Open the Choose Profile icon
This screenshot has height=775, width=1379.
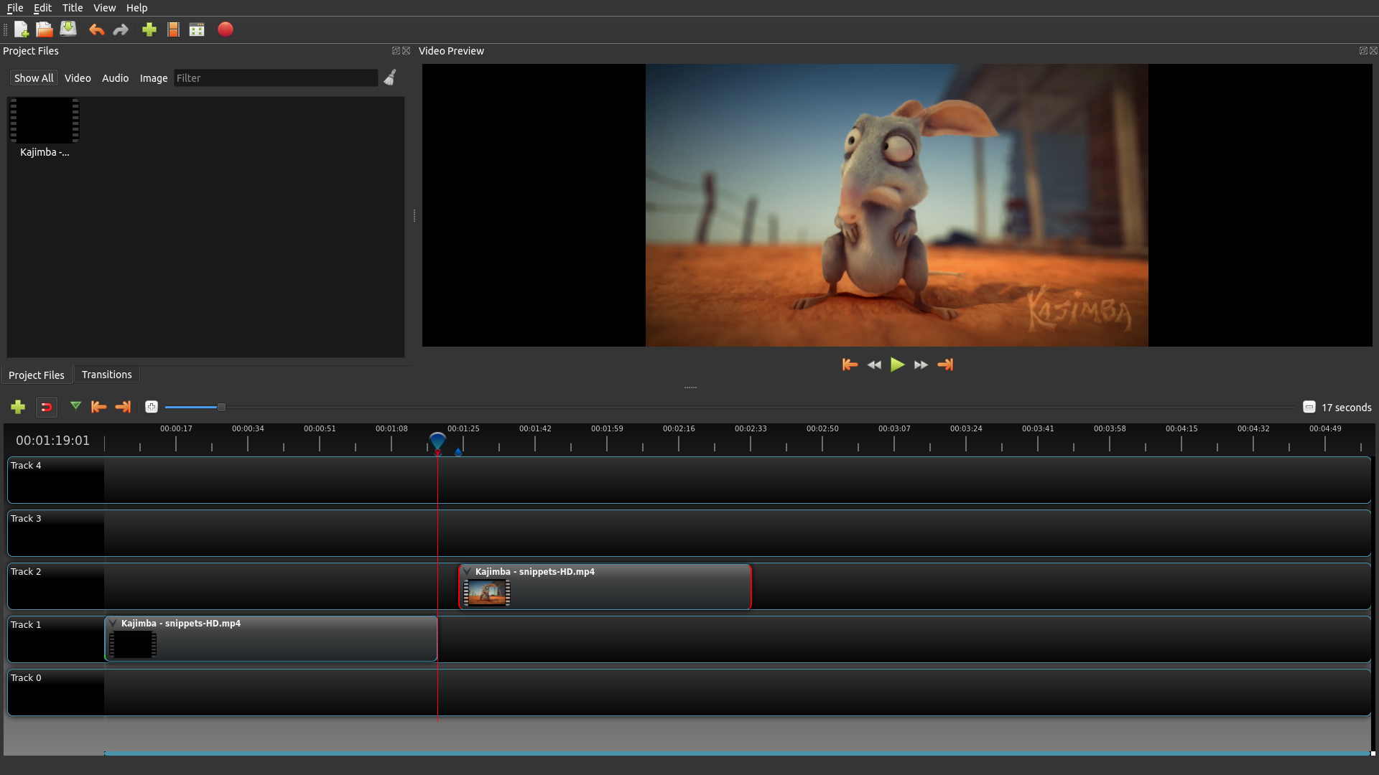coord(173,29)
